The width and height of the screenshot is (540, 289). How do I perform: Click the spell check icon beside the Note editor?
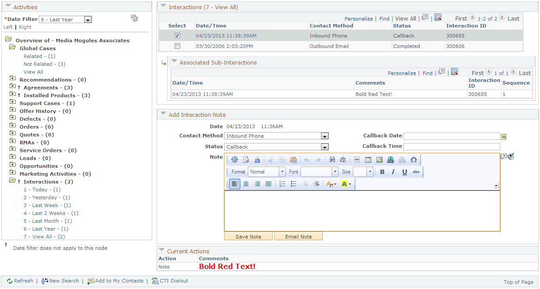tap(511, 156)
